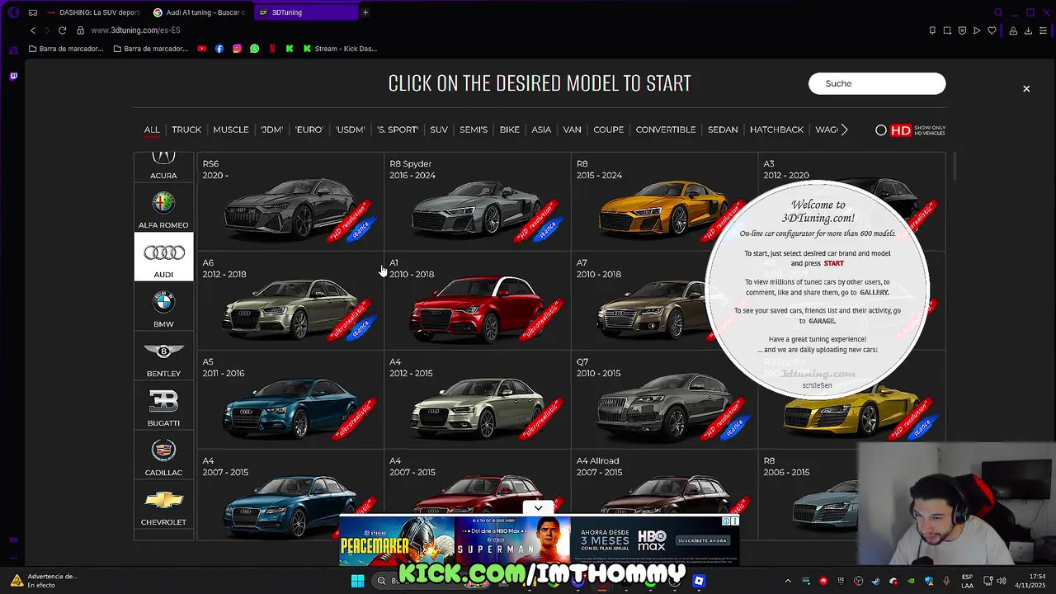Filter models by HATCHBACK category
This screenshot has width=1056, height=594.
(776, 130)
